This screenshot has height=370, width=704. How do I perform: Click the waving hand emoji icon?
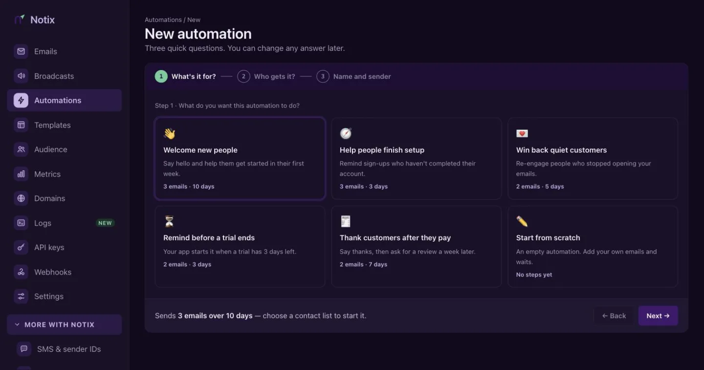[169, 134]
